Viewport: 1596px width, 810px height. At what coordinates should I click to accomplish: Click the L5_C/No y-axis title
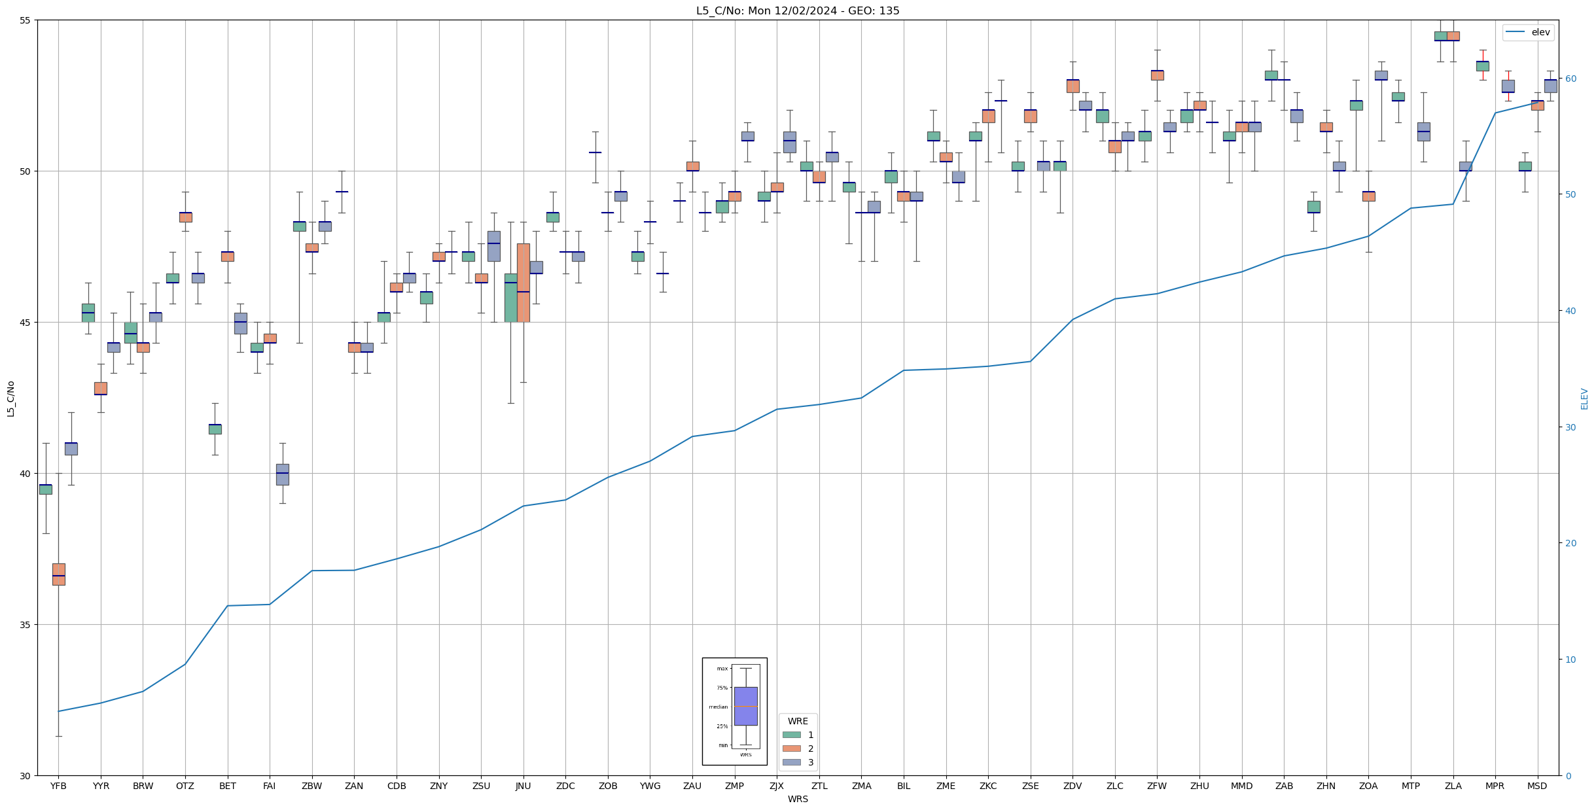pyautogui.click(x=10, y=398)
